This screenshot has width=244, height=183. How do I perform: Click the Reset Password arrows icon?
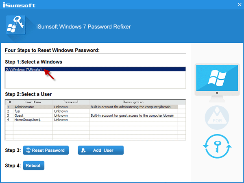coord(28,150)
